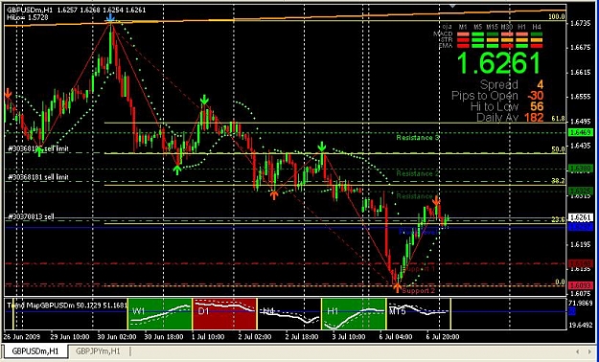Screen dimensions: 599x362
Task: Click the EMA H1 green signal cell
Action: pyautogui.click(x=521, y=46)
